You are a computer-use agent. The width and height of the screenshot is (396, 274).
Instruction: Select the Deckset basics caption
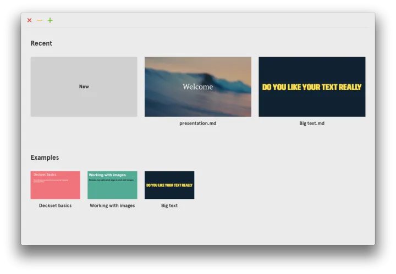[x=55, y=206]
